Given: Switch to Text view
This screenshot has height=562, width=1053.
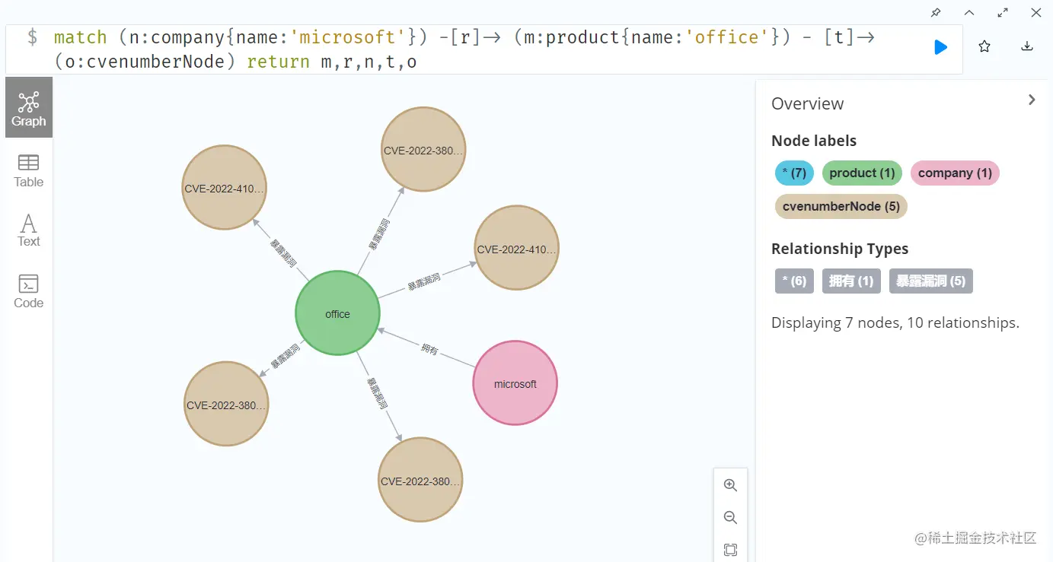Looking at the screenshot, I should (29, 230).
